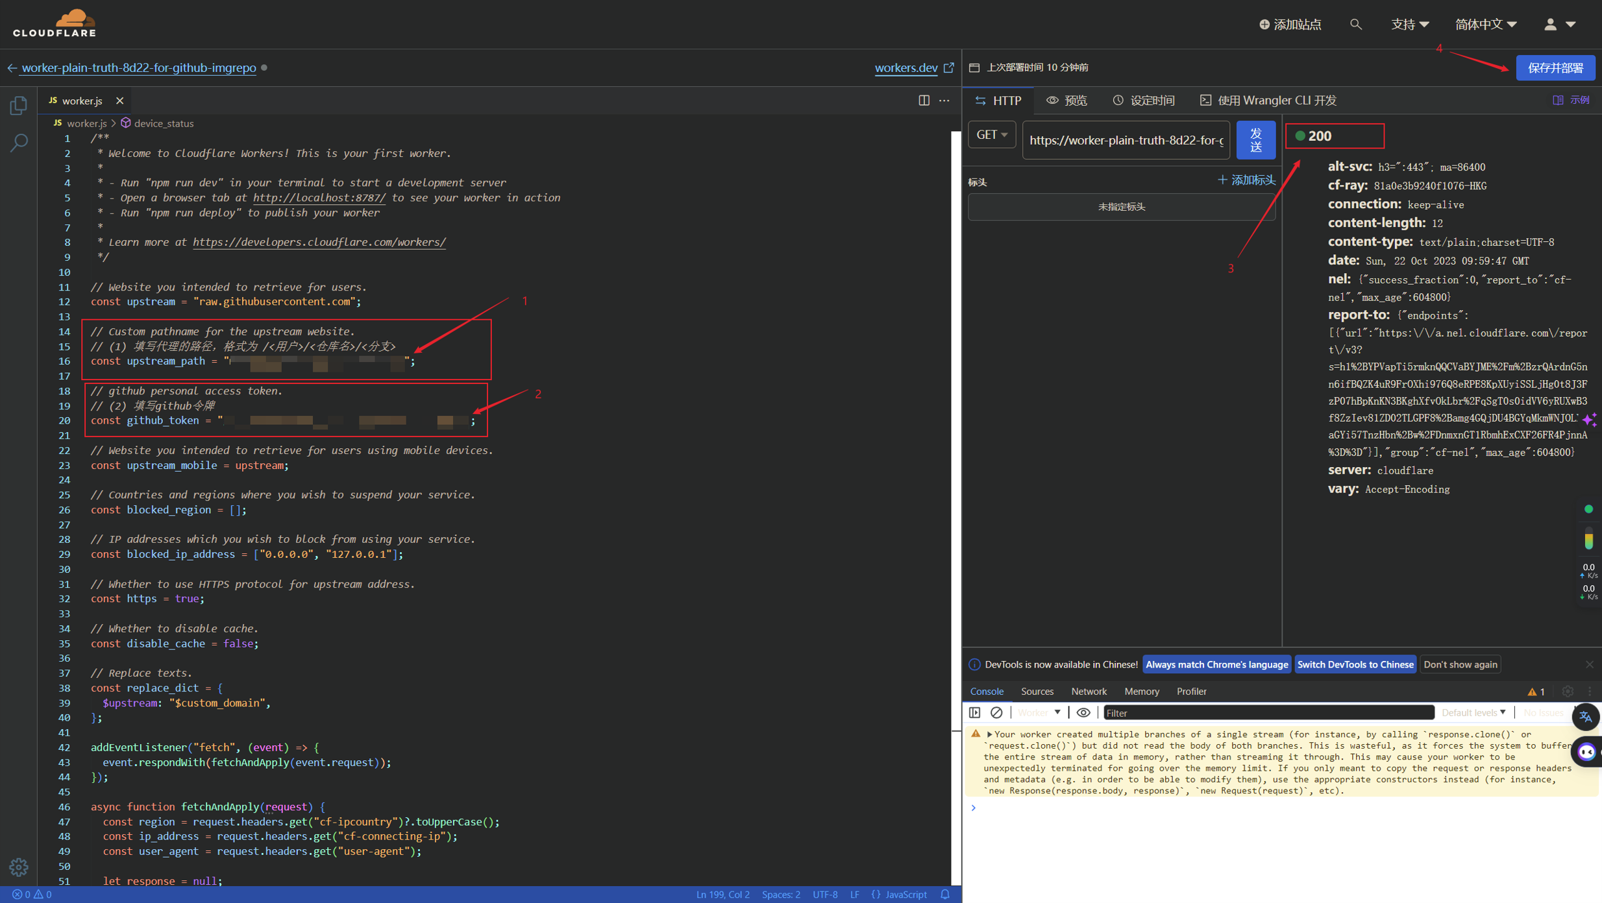This screenshot has width=1602, height=903.
Task: Close the DevTools language infobar
Action: click(x=1589, y=664)
